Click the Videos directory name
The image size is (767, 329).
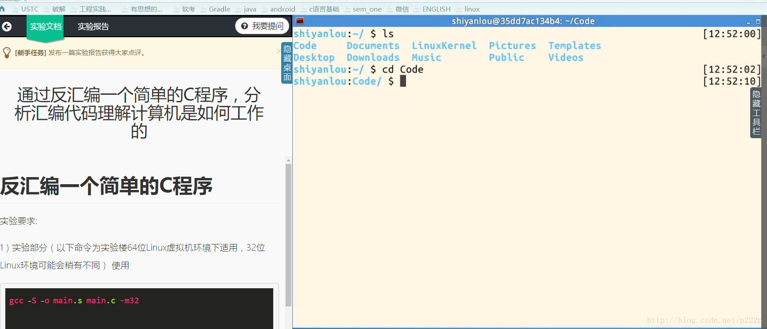(566, 58)
